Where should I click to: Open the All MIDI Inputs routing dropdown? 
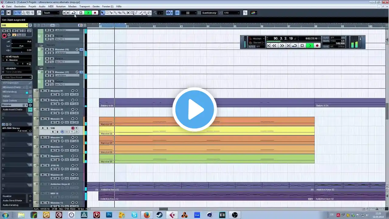click(17, 57)
